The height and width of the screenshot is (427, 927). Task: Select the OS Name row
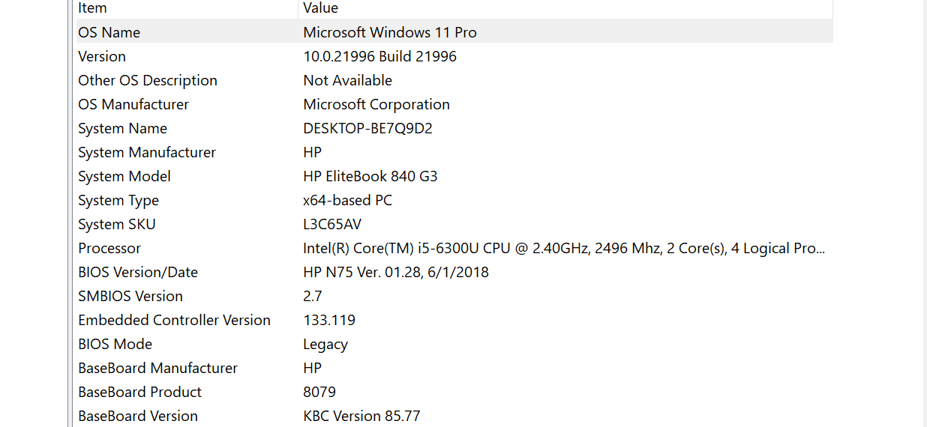pyautogui.click(x=109, y=32)
